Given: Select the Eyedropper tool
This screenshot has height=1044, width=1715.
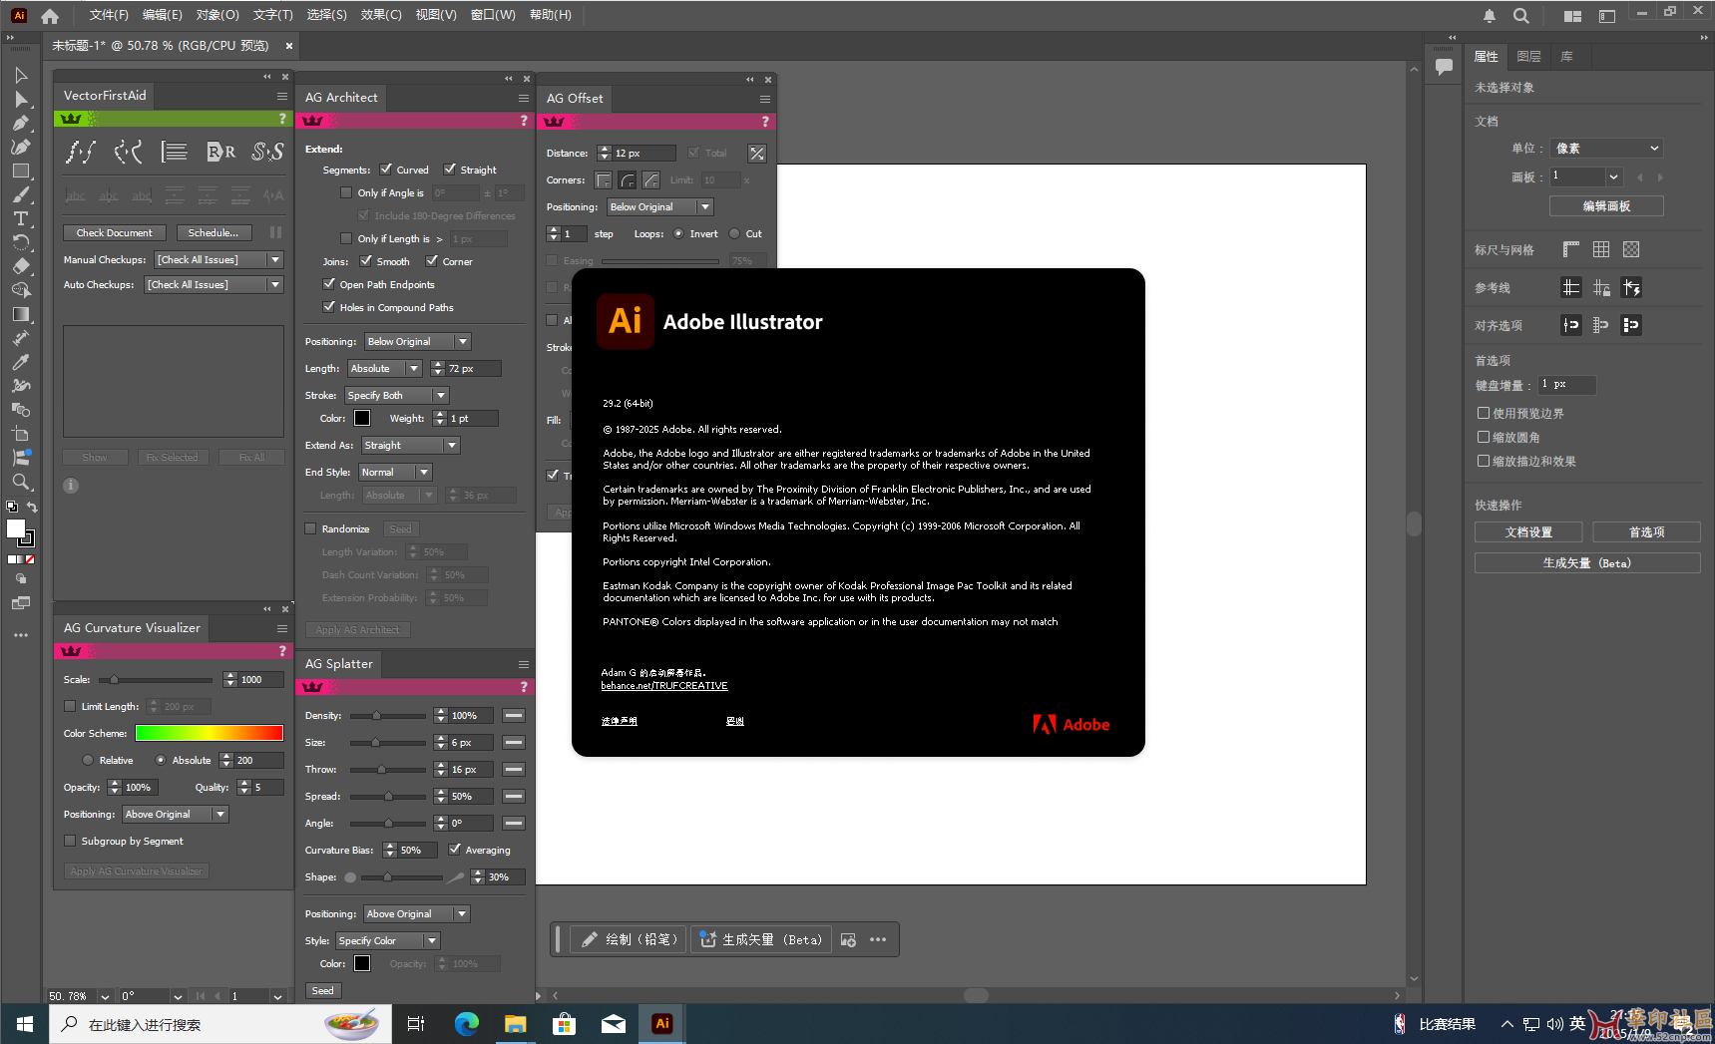Looking at the screenshot, I should (x=21, y=362).
